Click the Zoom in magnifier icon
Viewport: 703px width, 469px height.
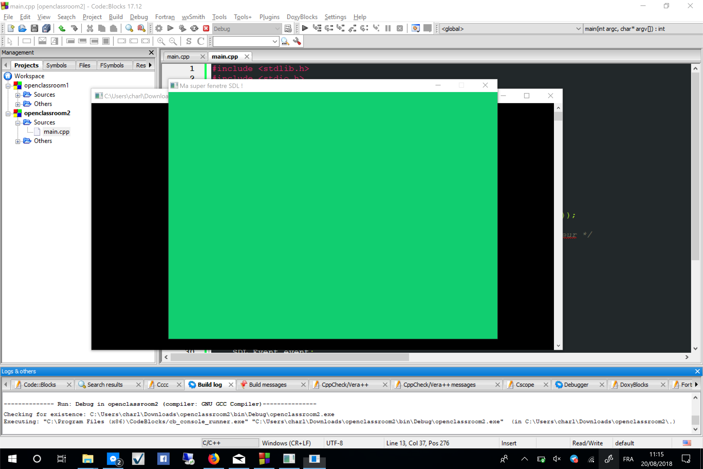(x=161, y=41)
